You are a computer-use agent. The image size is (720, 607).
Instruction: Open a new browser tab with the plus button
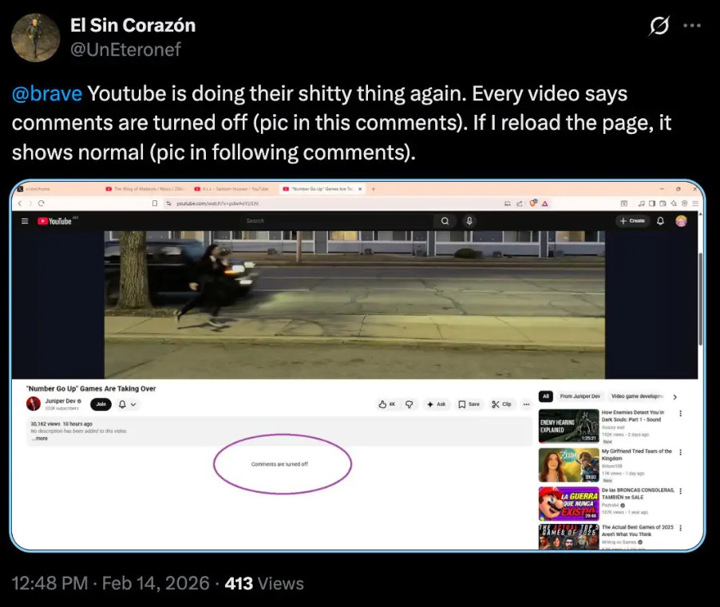click(374, 188)
